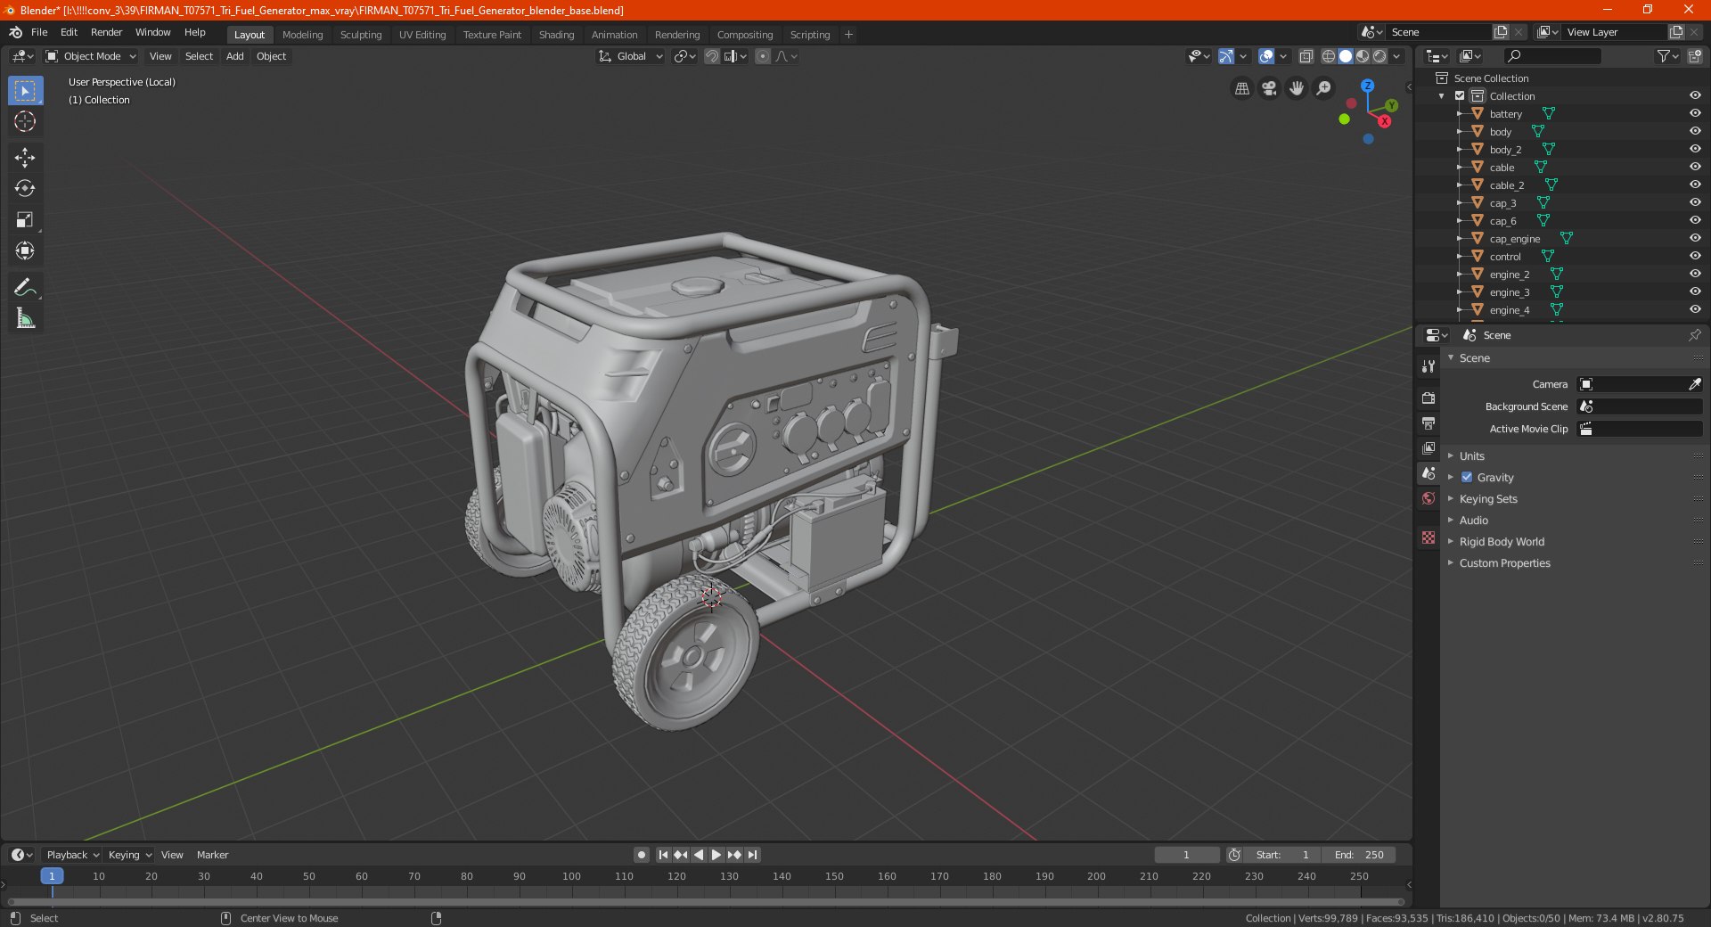Select the Cursor tool in the toolbar

click(25, 122)
